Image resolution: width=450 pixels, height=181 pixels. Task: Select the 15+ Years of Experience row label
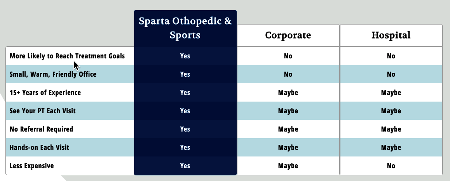pyautogui.click(x=45, y=93)
